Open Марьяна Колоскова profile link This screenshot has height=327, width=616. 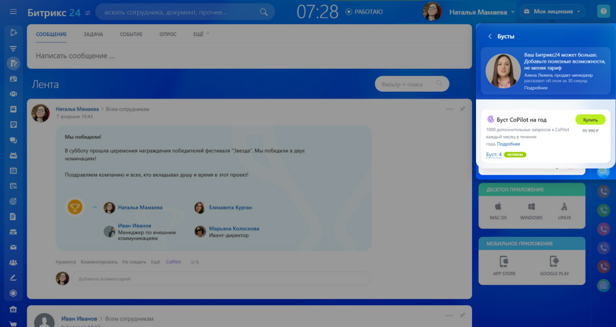234,229
